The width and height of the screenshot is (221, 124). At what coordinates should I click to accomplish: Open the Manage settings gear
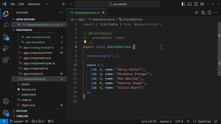click(6, 113)
